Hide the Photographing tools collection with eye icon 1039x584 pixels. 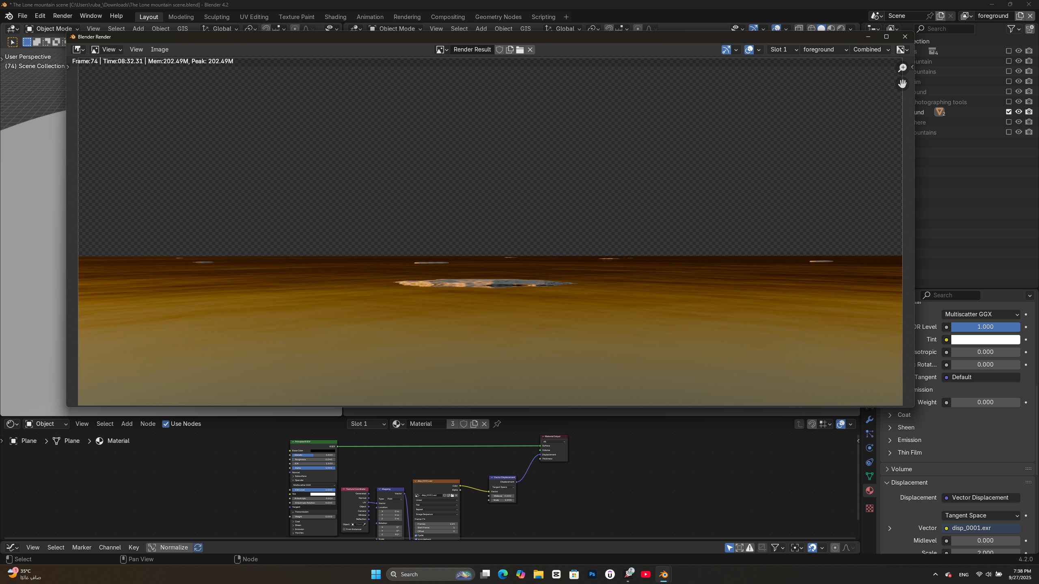pos(1019,102)
